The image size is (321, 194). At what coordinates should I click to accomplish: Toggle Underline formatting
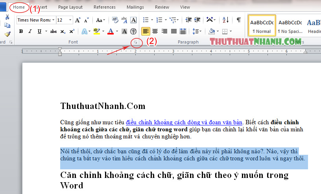(39, 31)
